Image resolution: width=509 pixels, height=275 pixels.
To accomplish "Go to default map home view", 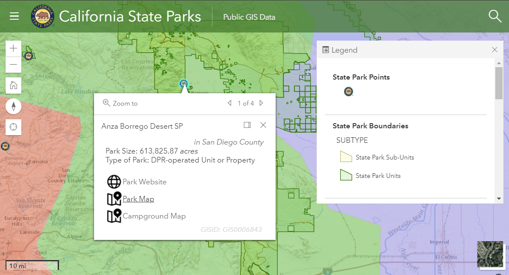I will click(14, 85).
